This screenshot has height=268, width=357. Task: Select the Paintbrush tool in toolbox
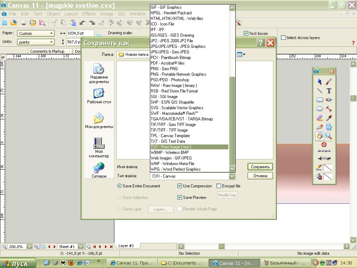click(329, 81)
